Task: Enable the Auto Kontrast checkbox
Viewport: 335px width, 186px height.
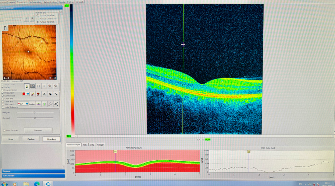Action: click(4, 130)
